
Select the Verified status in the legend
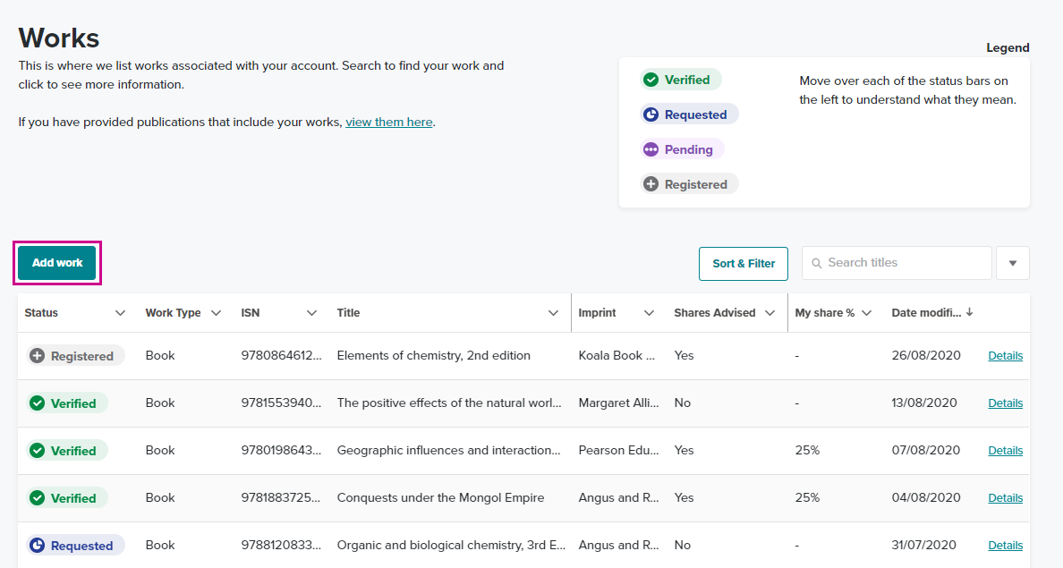680,80
